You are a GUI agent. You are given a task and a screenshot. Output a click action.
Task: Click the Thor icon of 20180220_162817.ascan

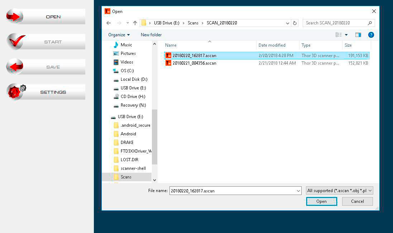point(168,56)
